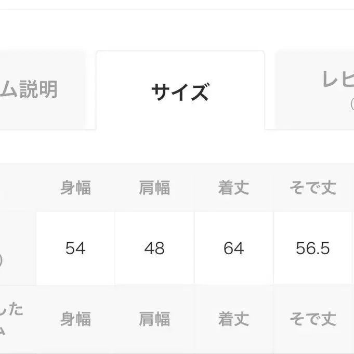
Task: Click the そで丈 header in the lower row
Action: (x=313, y=319)
